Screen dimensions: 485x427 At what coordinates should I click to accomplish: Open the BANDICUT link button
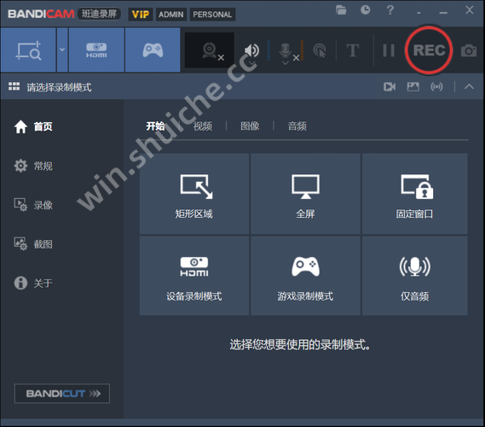coord(62,394)
